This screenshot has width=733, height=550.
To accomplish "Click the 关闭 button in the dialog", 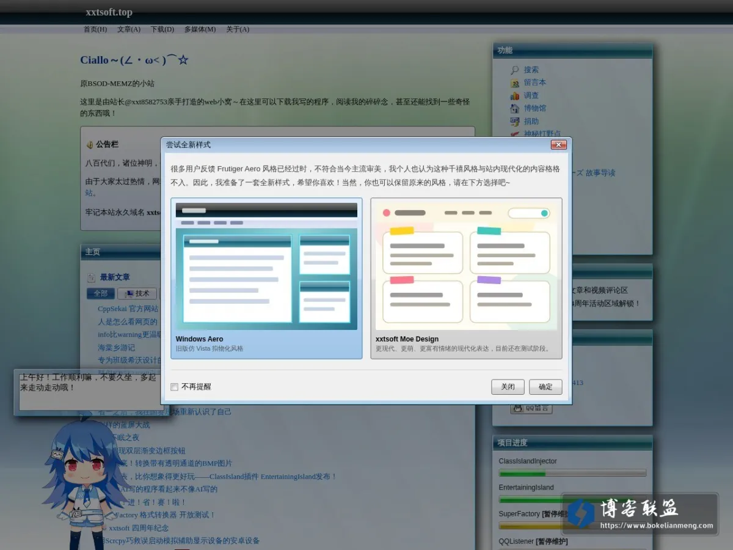I will (508, 387).
